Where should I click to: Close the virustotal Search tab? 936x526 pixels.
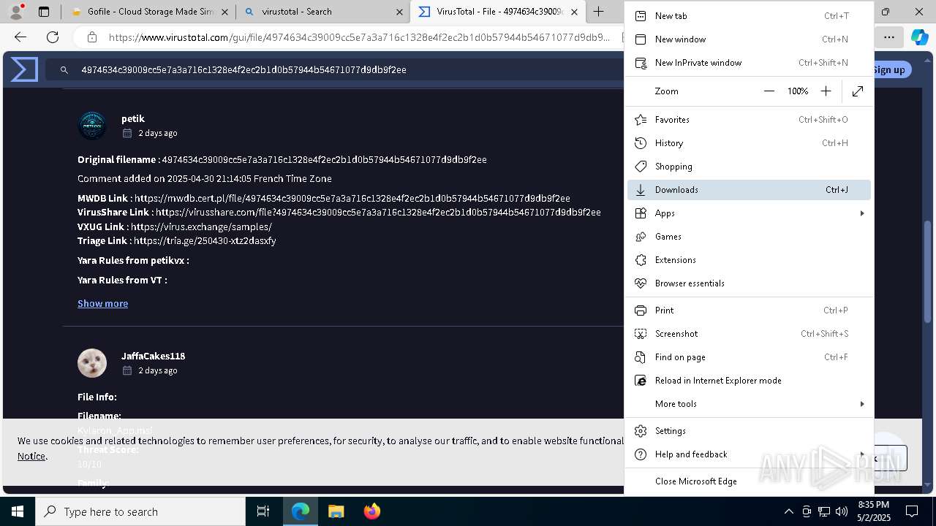point(399,12)
